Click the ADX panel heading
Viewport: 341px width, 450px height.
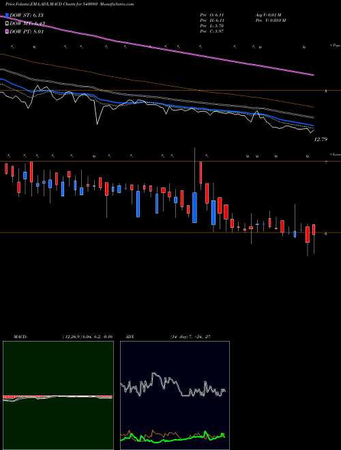click(130, 337)
